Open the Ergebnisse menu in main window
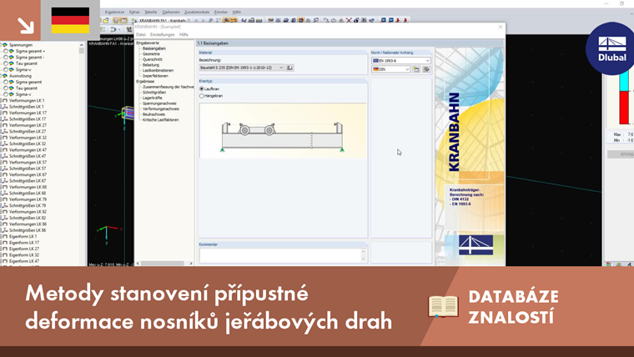The height and width of the screenshot is (357, 634). pyautogui.click(x=114, y=13)
